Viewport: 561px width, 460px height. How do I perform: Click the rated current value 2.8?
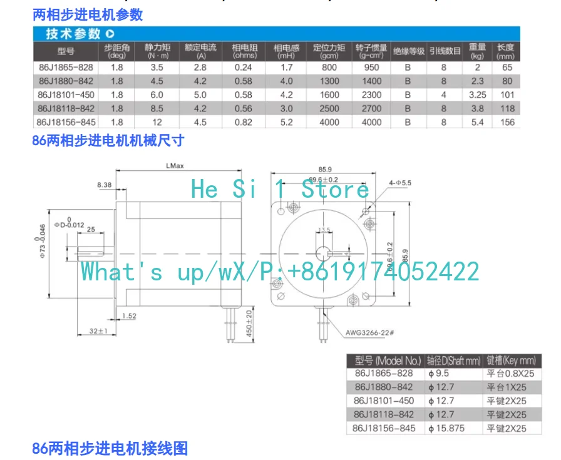(200, 68)
